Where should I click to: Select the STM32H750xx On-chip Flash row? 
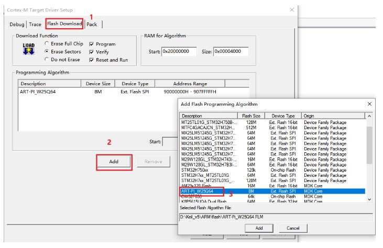point(272,170)
